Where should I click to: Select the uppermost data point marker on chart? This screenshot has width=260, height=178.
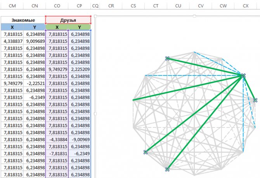167,58
